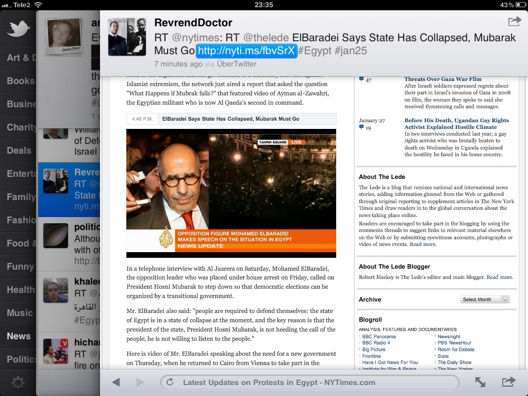
Task: Go back with the browser back arrow
Action: click(x=116, y=382)
